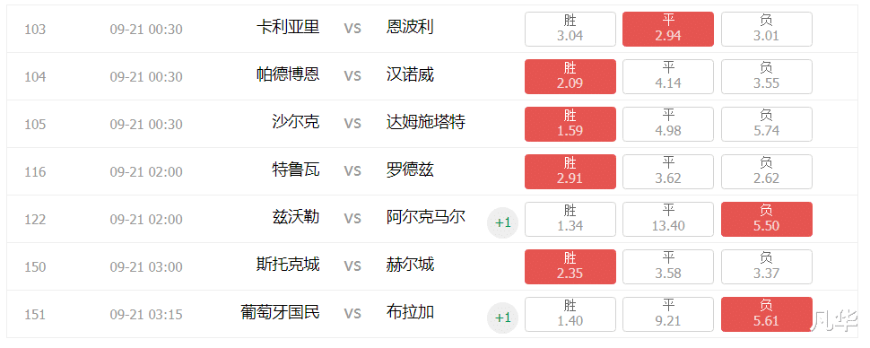870x348 pixels.
Task: Choose 负 5.74 for 达姆施塔特
Action: click(767, 125)
